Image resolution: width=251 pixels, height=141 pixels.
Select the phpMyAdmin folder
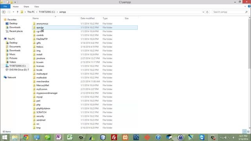[43, 108]
